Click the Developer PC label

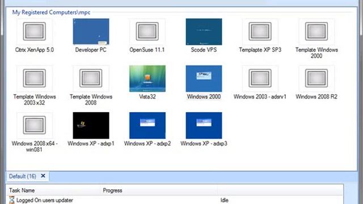pyautogui.click(x=91, y=50)
